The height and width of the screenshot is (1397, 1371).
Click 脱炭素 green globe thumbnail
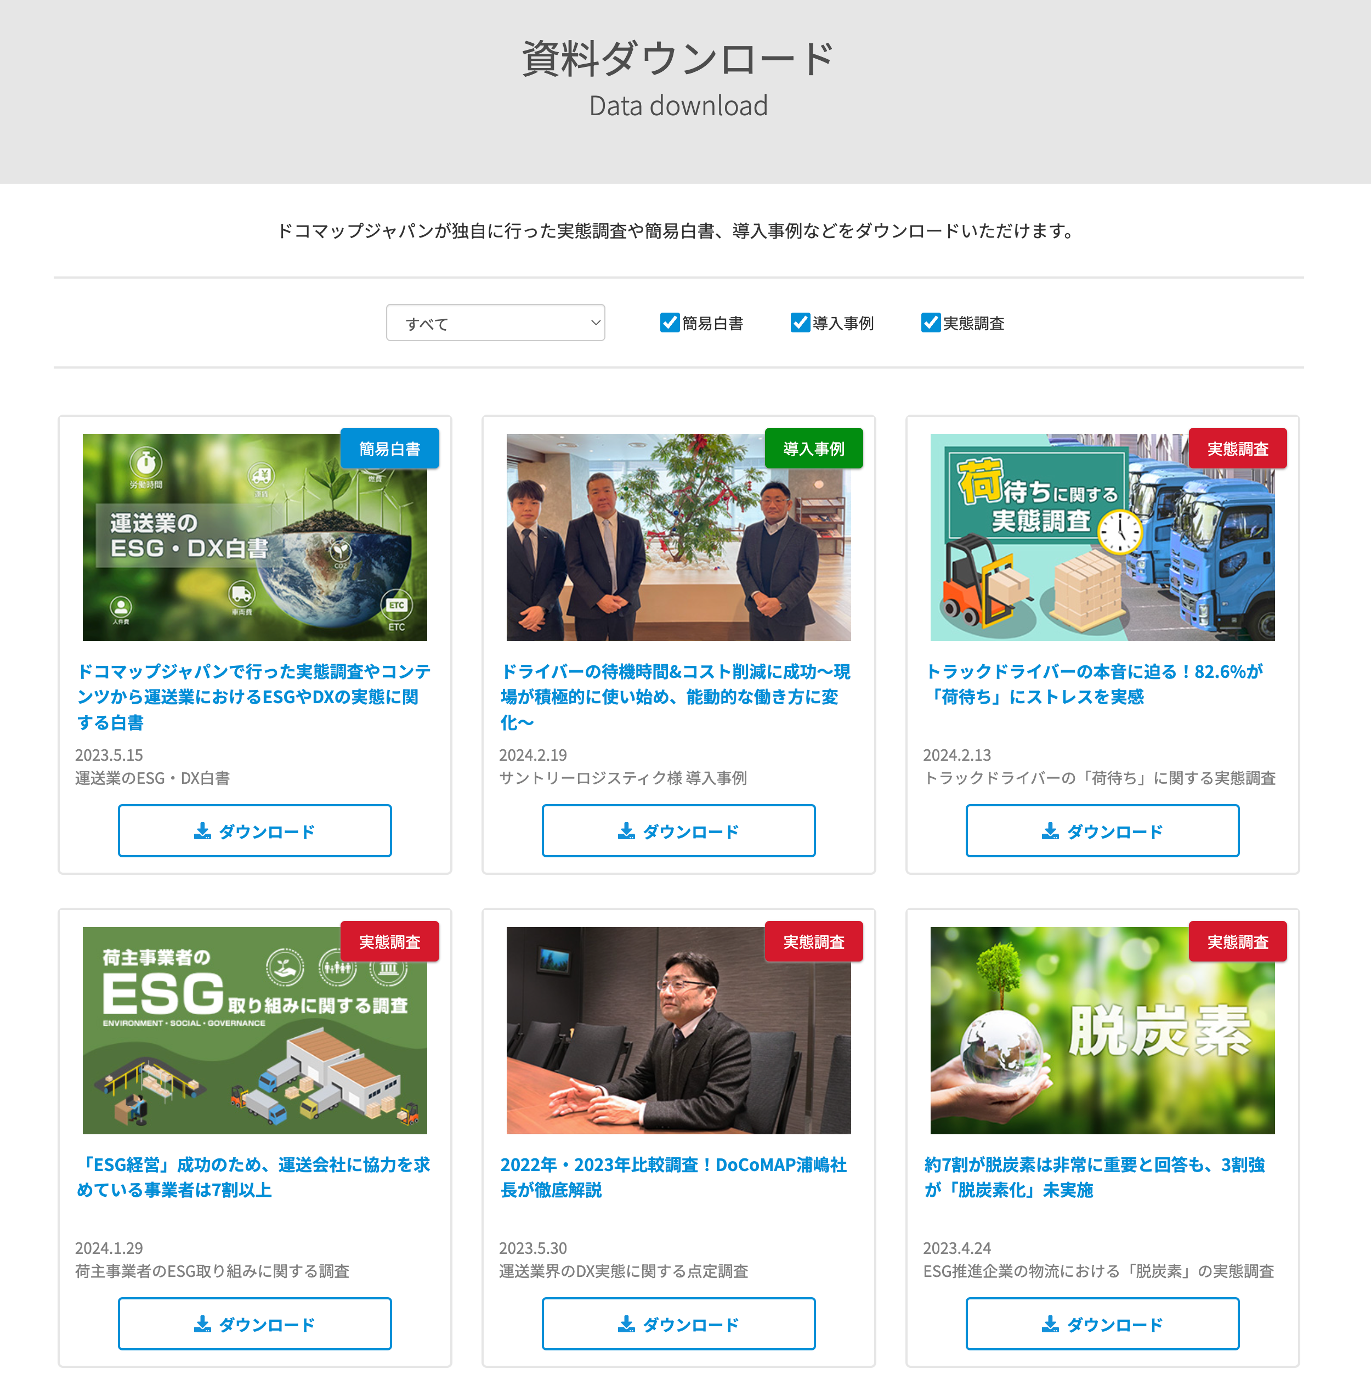pos(1102,1030)
